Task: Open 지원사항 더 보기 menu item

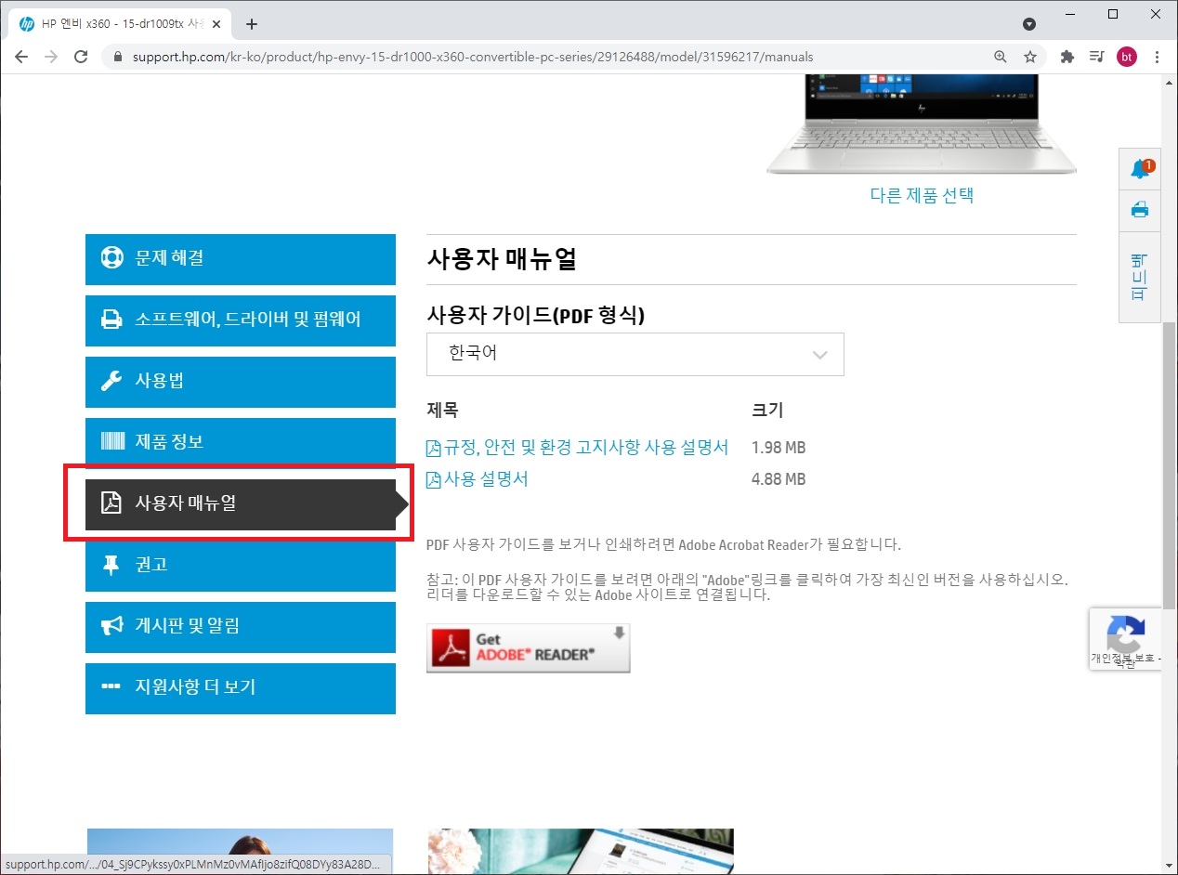Action: pyautogui.click(x=241, y=687)
